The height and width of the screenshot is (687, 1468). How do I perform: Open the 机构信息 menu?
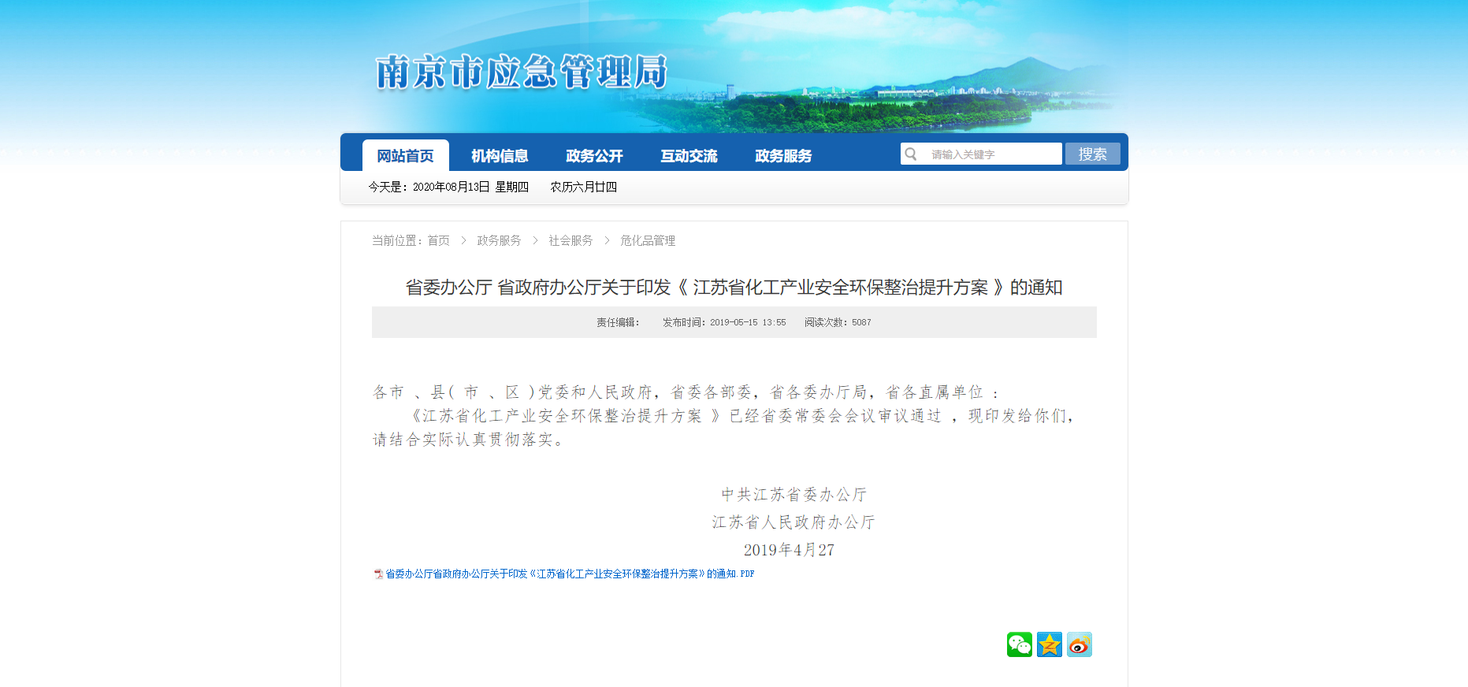point(500,156)
